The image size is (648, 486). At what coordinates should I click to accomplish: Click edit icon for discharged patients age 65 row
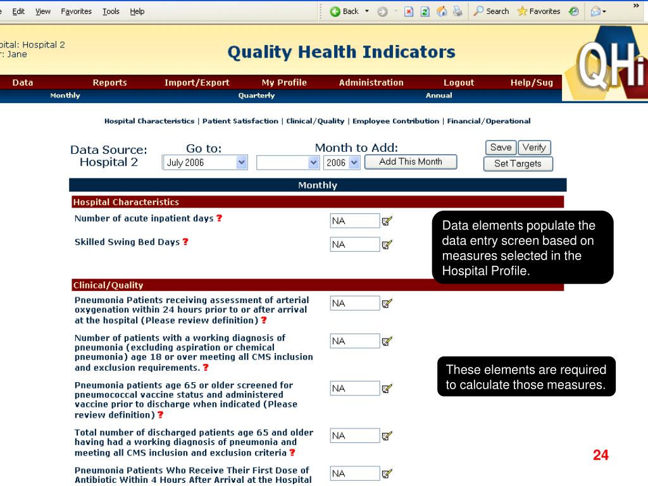387,435
